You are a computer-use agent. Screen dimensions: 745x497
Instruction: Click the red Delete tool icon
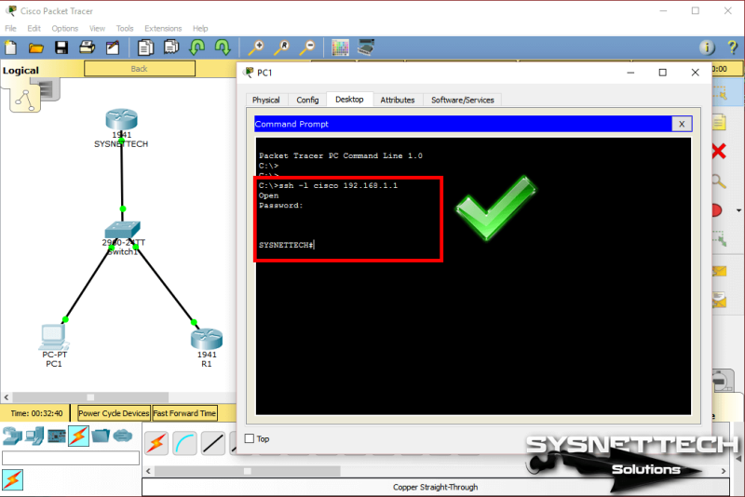point(719,152)
